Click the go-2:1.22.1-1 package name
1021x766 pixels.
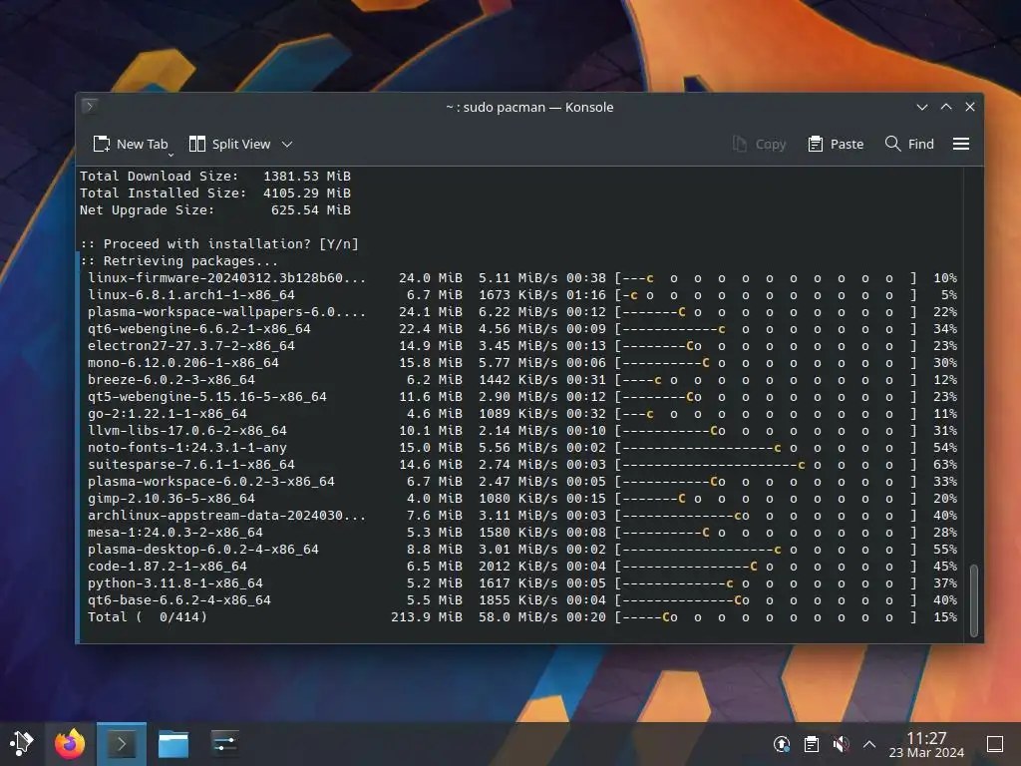coord(168,414)
